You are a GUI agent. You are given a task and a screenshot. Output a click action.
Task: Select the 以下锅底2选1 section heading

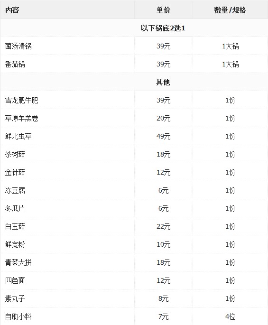pos(163,28)
